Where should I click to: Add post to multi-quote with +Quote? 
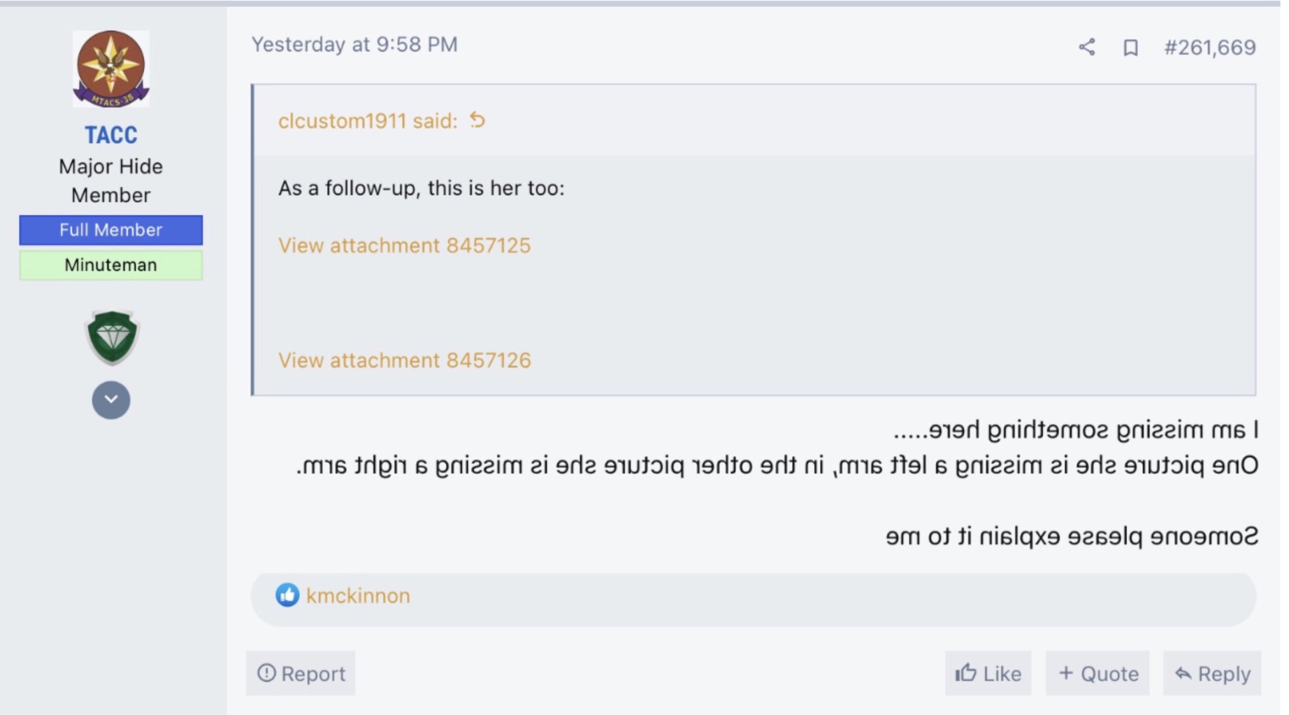tap(1098, 673)
